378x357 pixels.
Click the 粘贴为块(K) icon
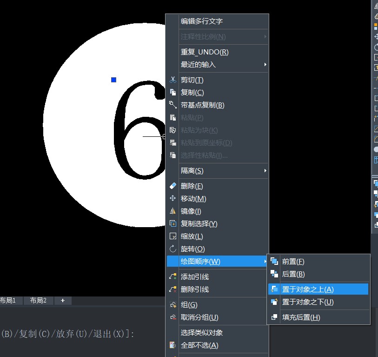coord(172,130)
